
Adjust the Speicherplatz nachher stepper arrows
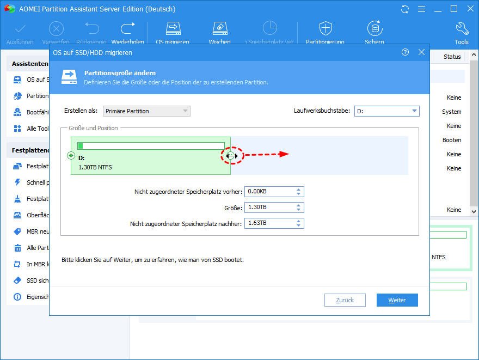[298, 223]
